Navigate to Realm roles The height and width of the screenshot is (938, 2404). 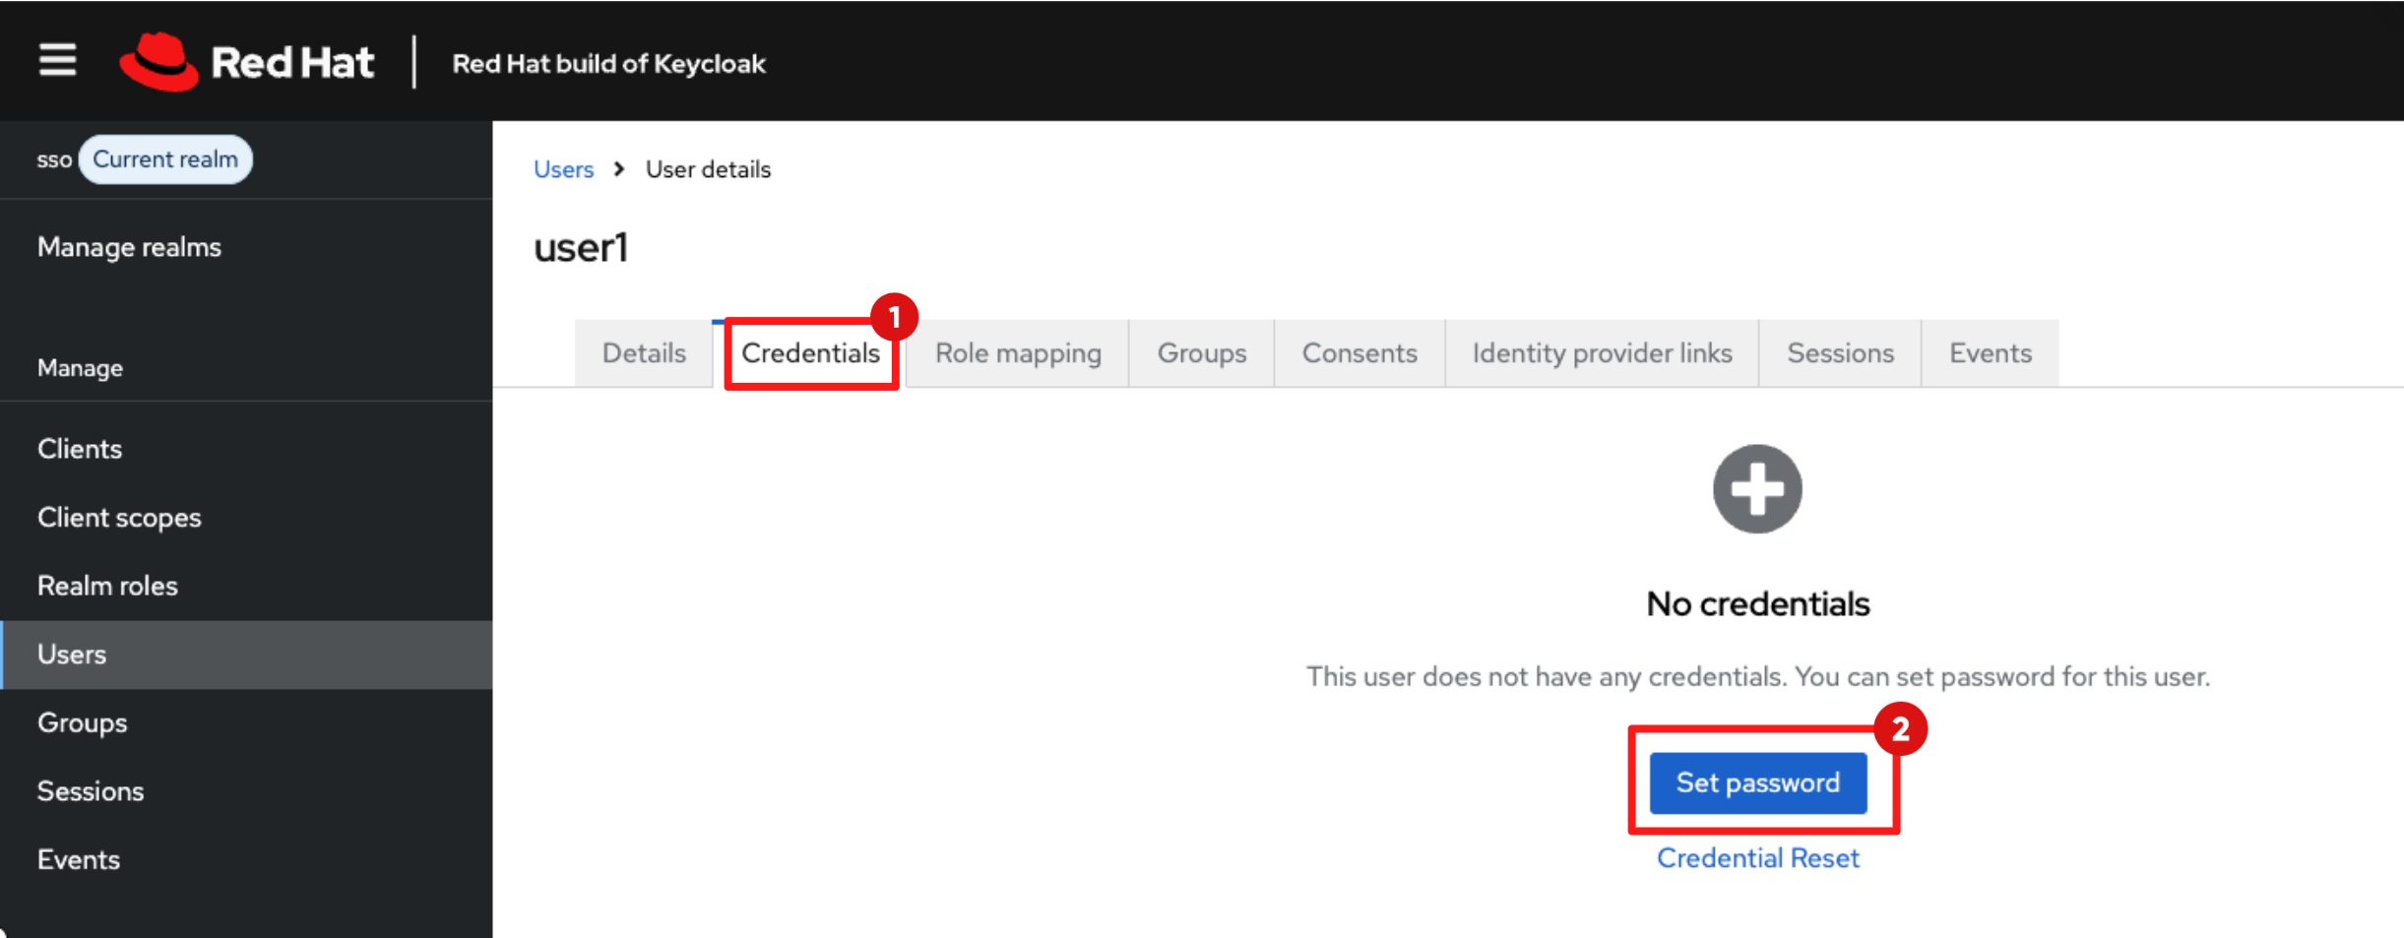pos(107,585)
